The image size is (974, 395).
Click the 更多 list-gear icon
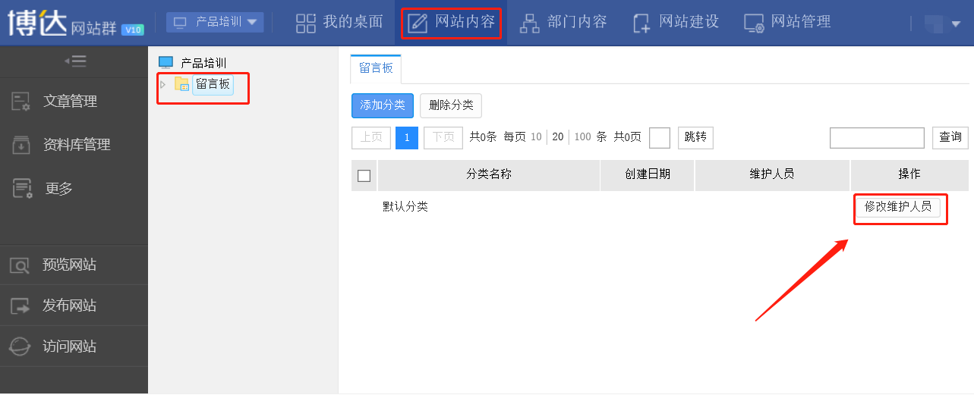pyautogui.click(x=22, y=188)
